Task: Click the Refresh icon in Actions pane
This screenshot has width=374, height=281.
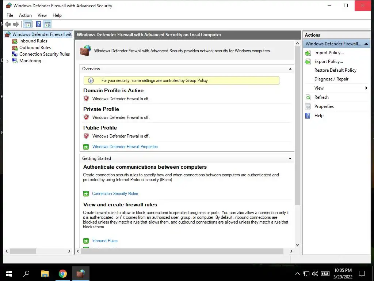Action: coord(308,97)
